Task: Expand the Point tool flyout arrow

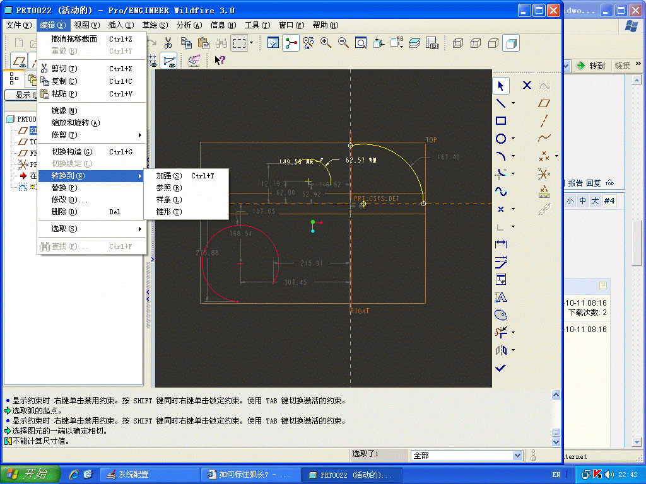Action: (514, 209)
